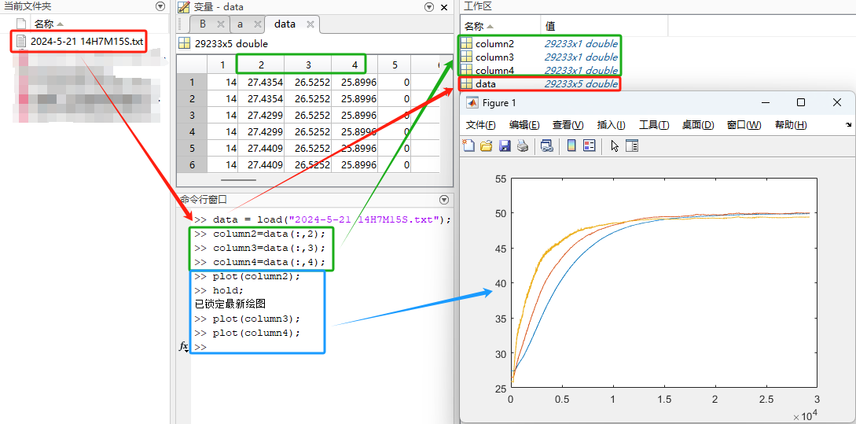
Task: Click the Link Plot icon in Figure toolbar
Action: point(546,146)
